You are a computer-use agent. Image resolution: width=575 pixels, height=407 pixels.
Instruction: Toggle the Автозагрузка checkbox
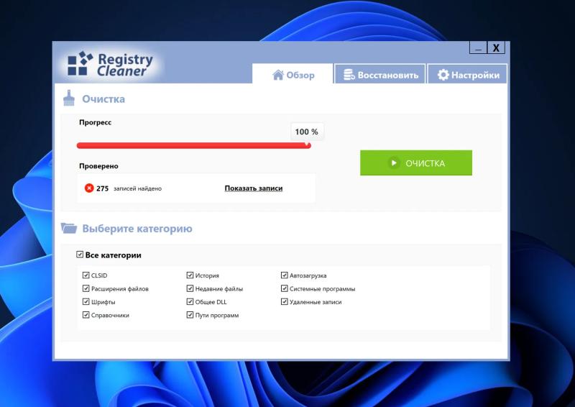point(284,275)
